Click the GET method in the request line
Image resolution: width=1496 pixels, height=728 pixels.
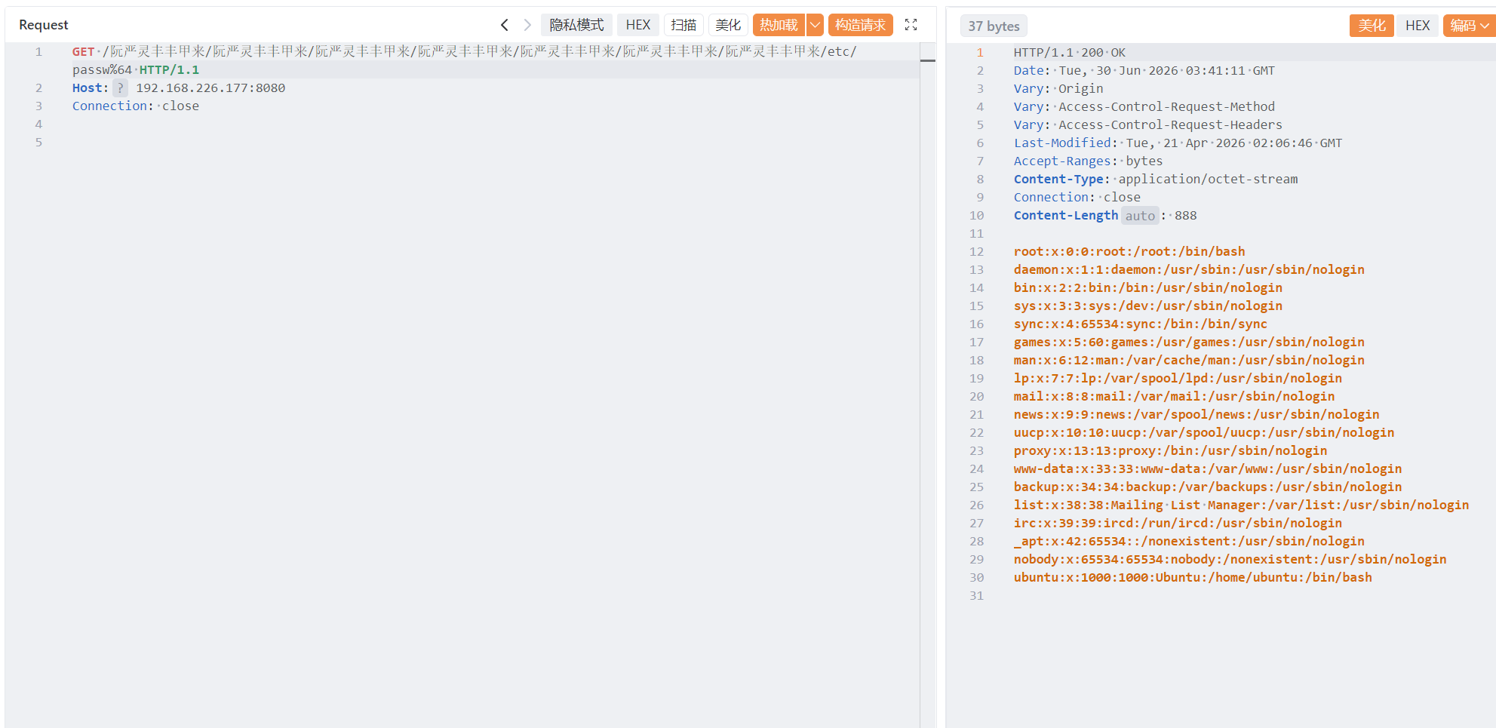83,52
